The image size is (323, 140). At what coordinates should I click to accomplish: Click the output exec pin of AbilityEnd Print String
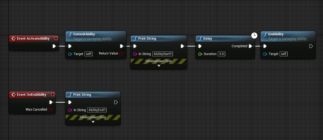(x=116, y=102)
